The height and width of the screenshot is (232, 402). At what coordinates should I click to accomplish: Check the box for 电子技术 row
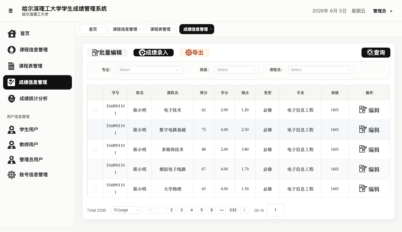(x=95, y=110)
